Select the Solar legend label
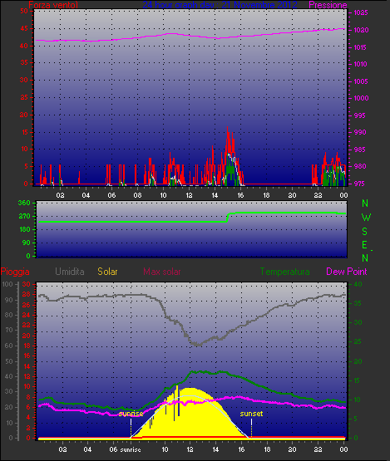390x461 pixels. [x=107, y=272]
